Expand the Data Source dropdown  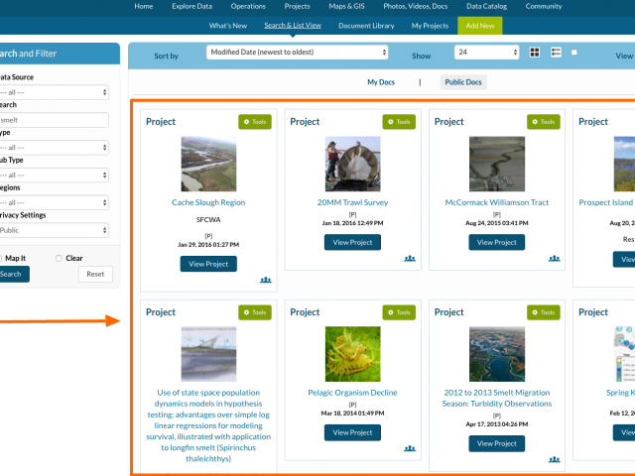tap(54, 92)
